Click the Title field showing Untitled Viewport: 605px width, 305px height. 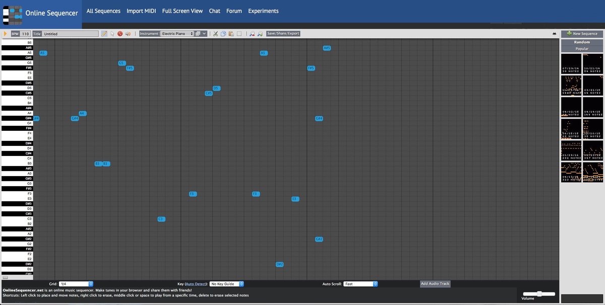[71, 34]
